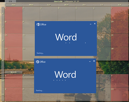Click 'Starting...' text in upper Word splash
The height and width of the screenshot is (102, 129).
coord(40,53)
